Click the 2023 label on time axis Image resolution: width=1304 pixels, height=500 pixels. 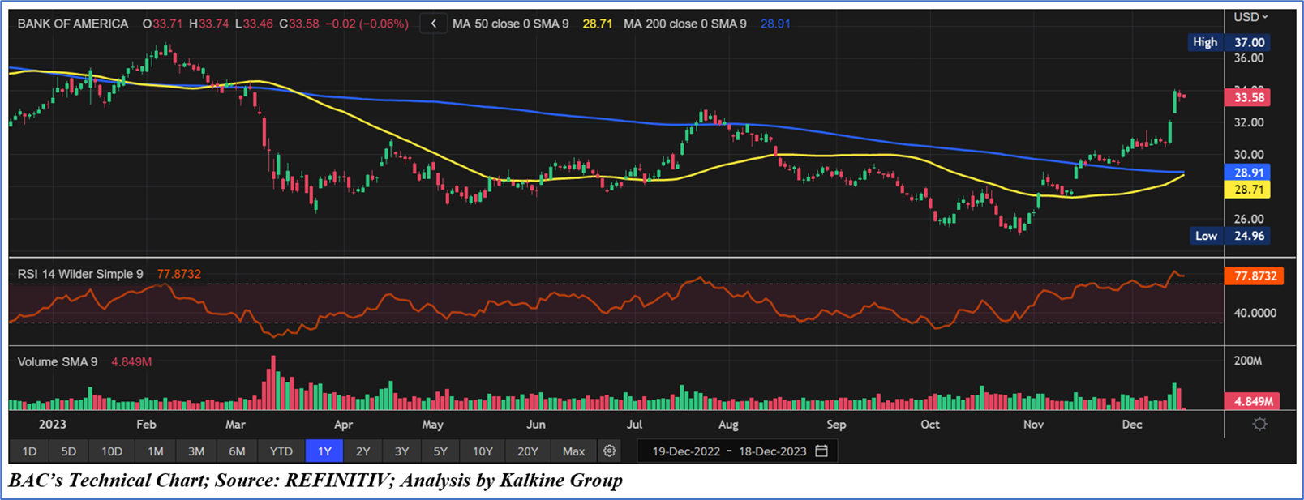pyautogui.click(x=53, y=425)
